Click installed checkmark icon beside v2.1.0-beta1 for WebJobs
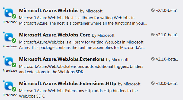Image resolution: width=183 pixels, height=100 pixels. point(153,10)
